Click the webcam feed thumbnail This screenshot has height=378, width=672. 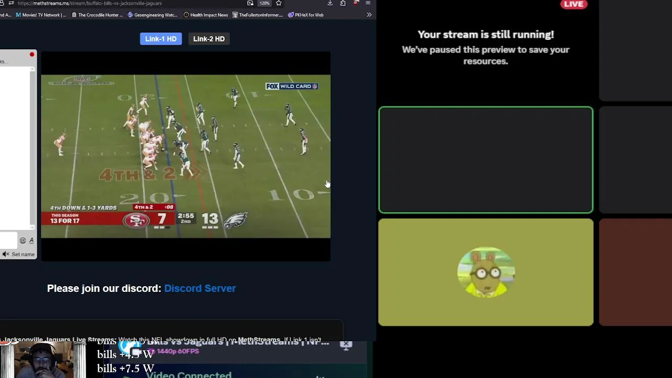pyautogui.click(x=43, y=360)
